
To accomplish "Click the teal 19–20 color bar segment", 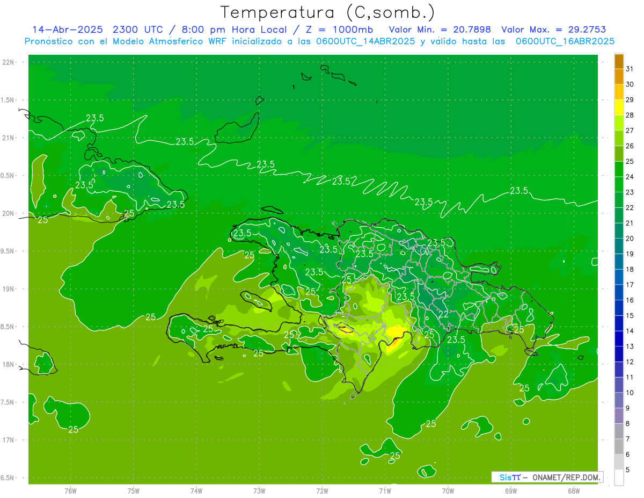I will [x=619, y=247].
